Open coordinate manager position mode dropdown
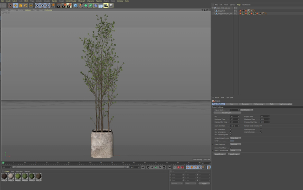The image size is (303, 190). 177,183
